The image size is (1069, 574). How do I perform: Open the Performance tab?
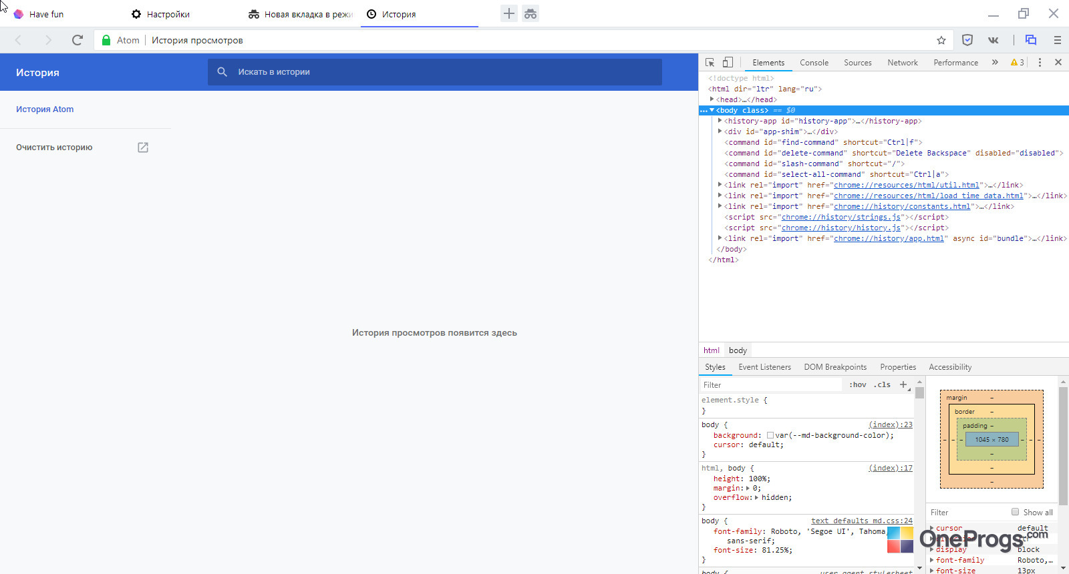point(955,62)
